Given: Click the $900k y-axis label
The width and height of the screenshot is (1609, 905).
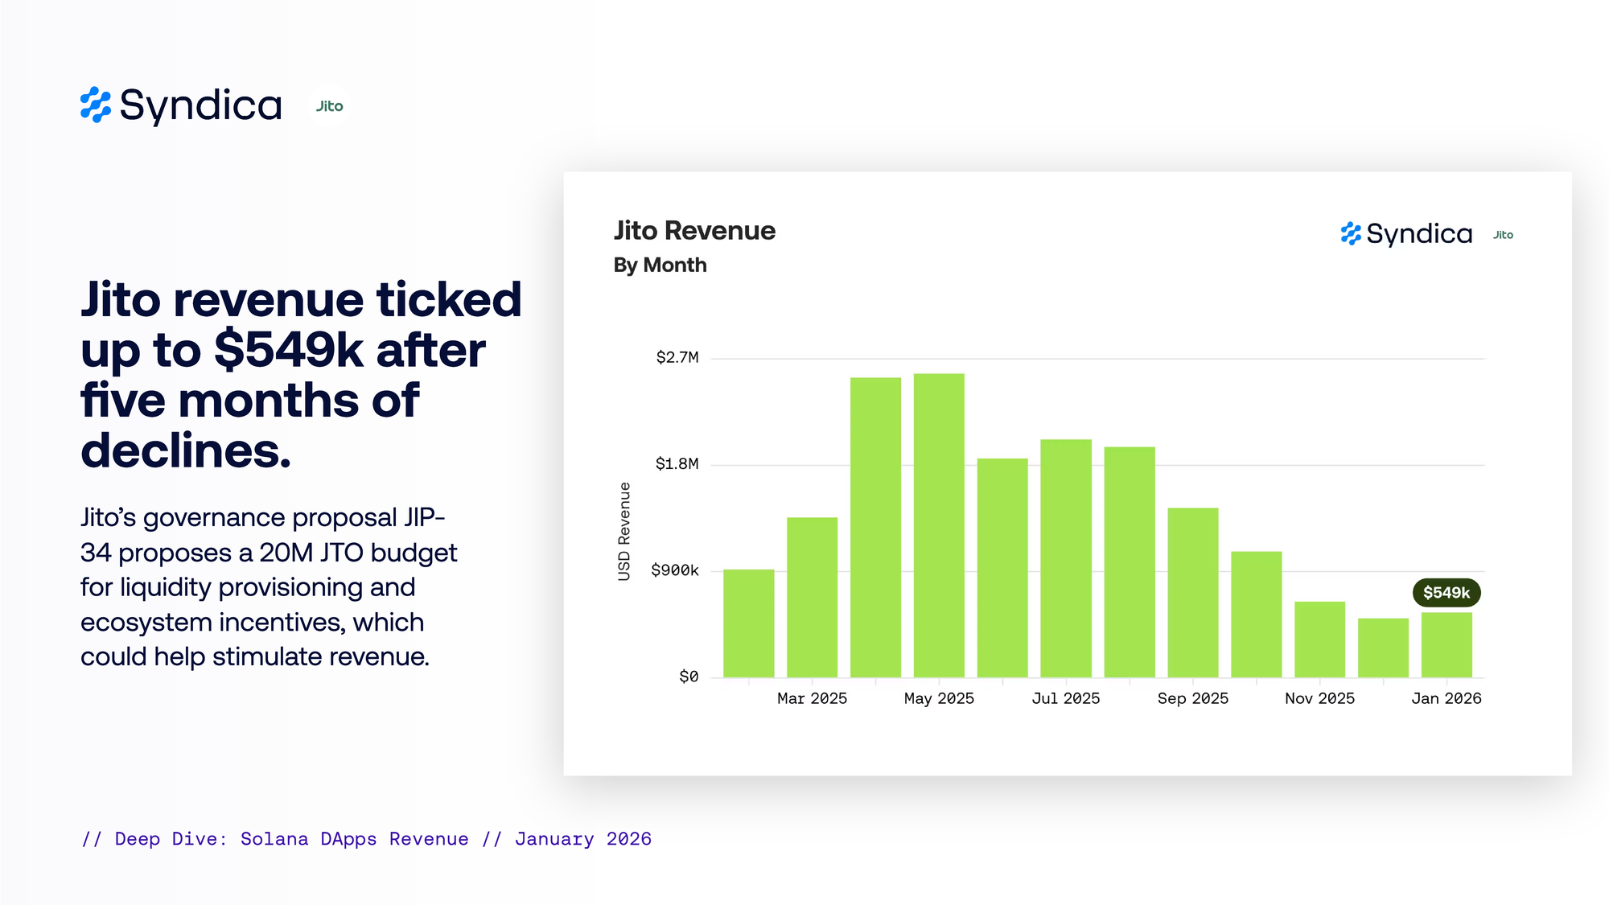Looking at the screenshot, I should pos(674,570).
